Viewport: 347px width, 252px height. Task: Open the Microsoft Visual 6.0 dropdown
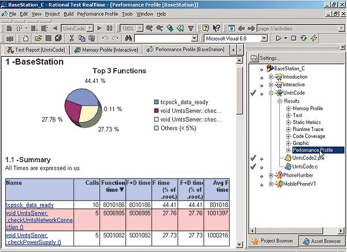coord(264,38)
